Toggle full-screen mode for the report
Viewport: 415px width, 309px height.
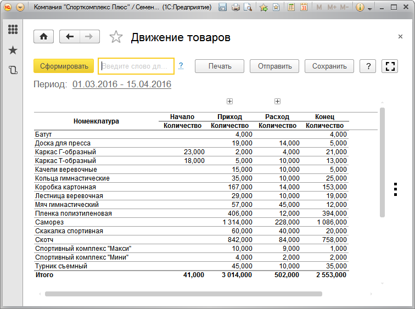[390, 66]
